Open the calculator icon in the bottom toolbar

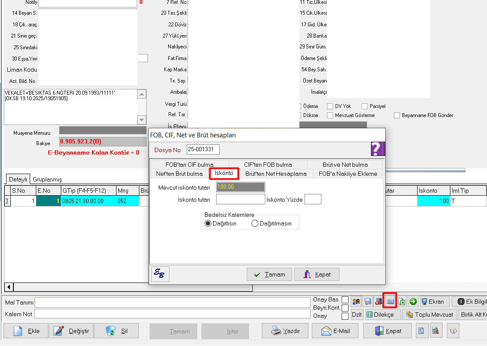tap(390, 302)
